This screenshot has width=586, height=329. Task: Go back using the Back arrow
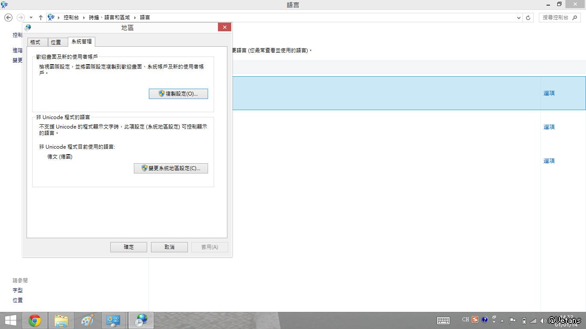(8, 18)
